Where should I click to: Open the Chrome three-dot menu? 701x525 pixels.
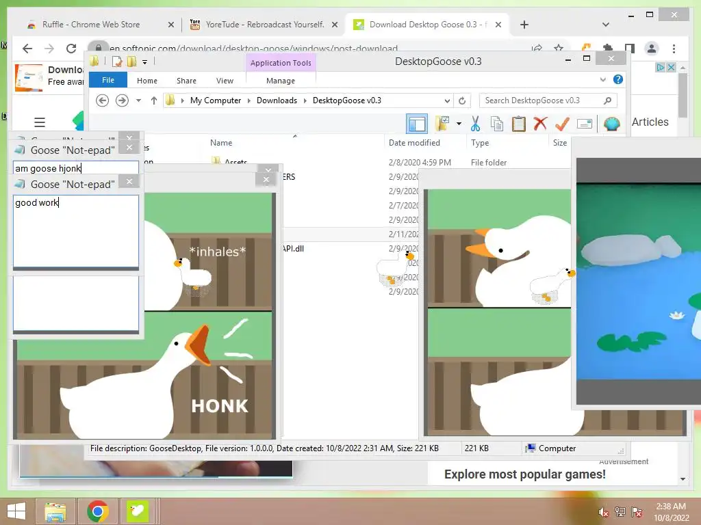click(x=674, y=49)
